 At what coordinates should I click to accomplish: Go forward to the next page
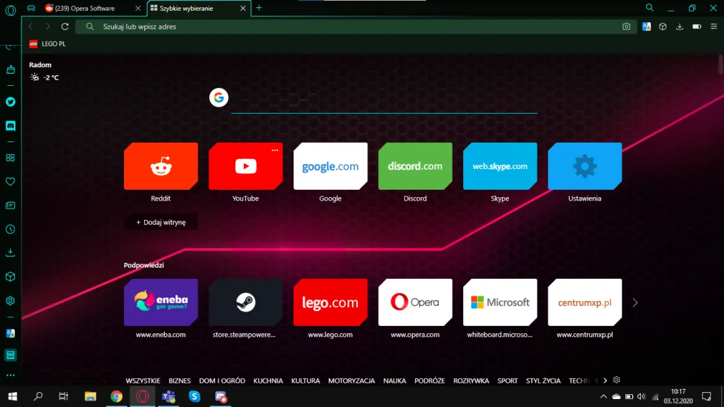tap(48, 27)
